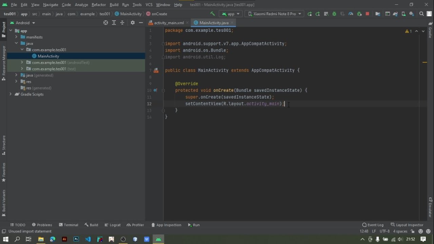The width and height of the screenshot is (434, 244).
Task: Open the VCS menu
Action: tap(149, 5)
